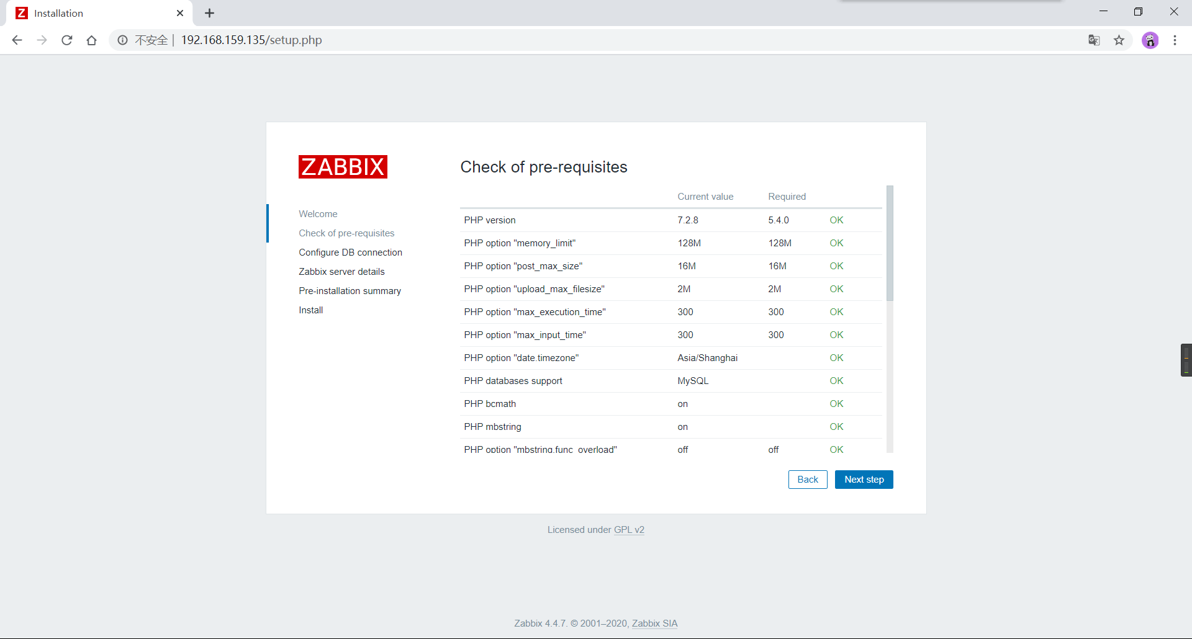
Task: Click the MySQL current value cell
Action: click(x=693, y=381)
